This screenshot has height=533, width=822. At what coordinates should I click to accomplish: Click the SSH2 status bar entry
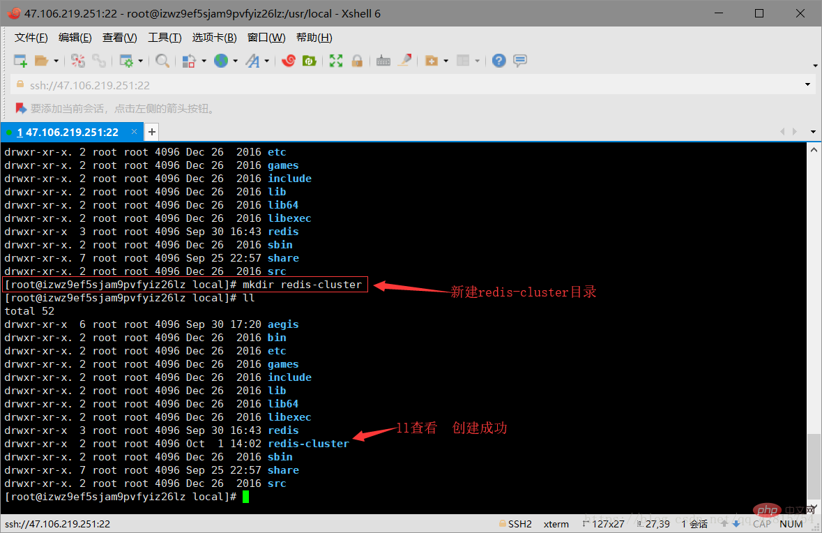pos(515,524)
